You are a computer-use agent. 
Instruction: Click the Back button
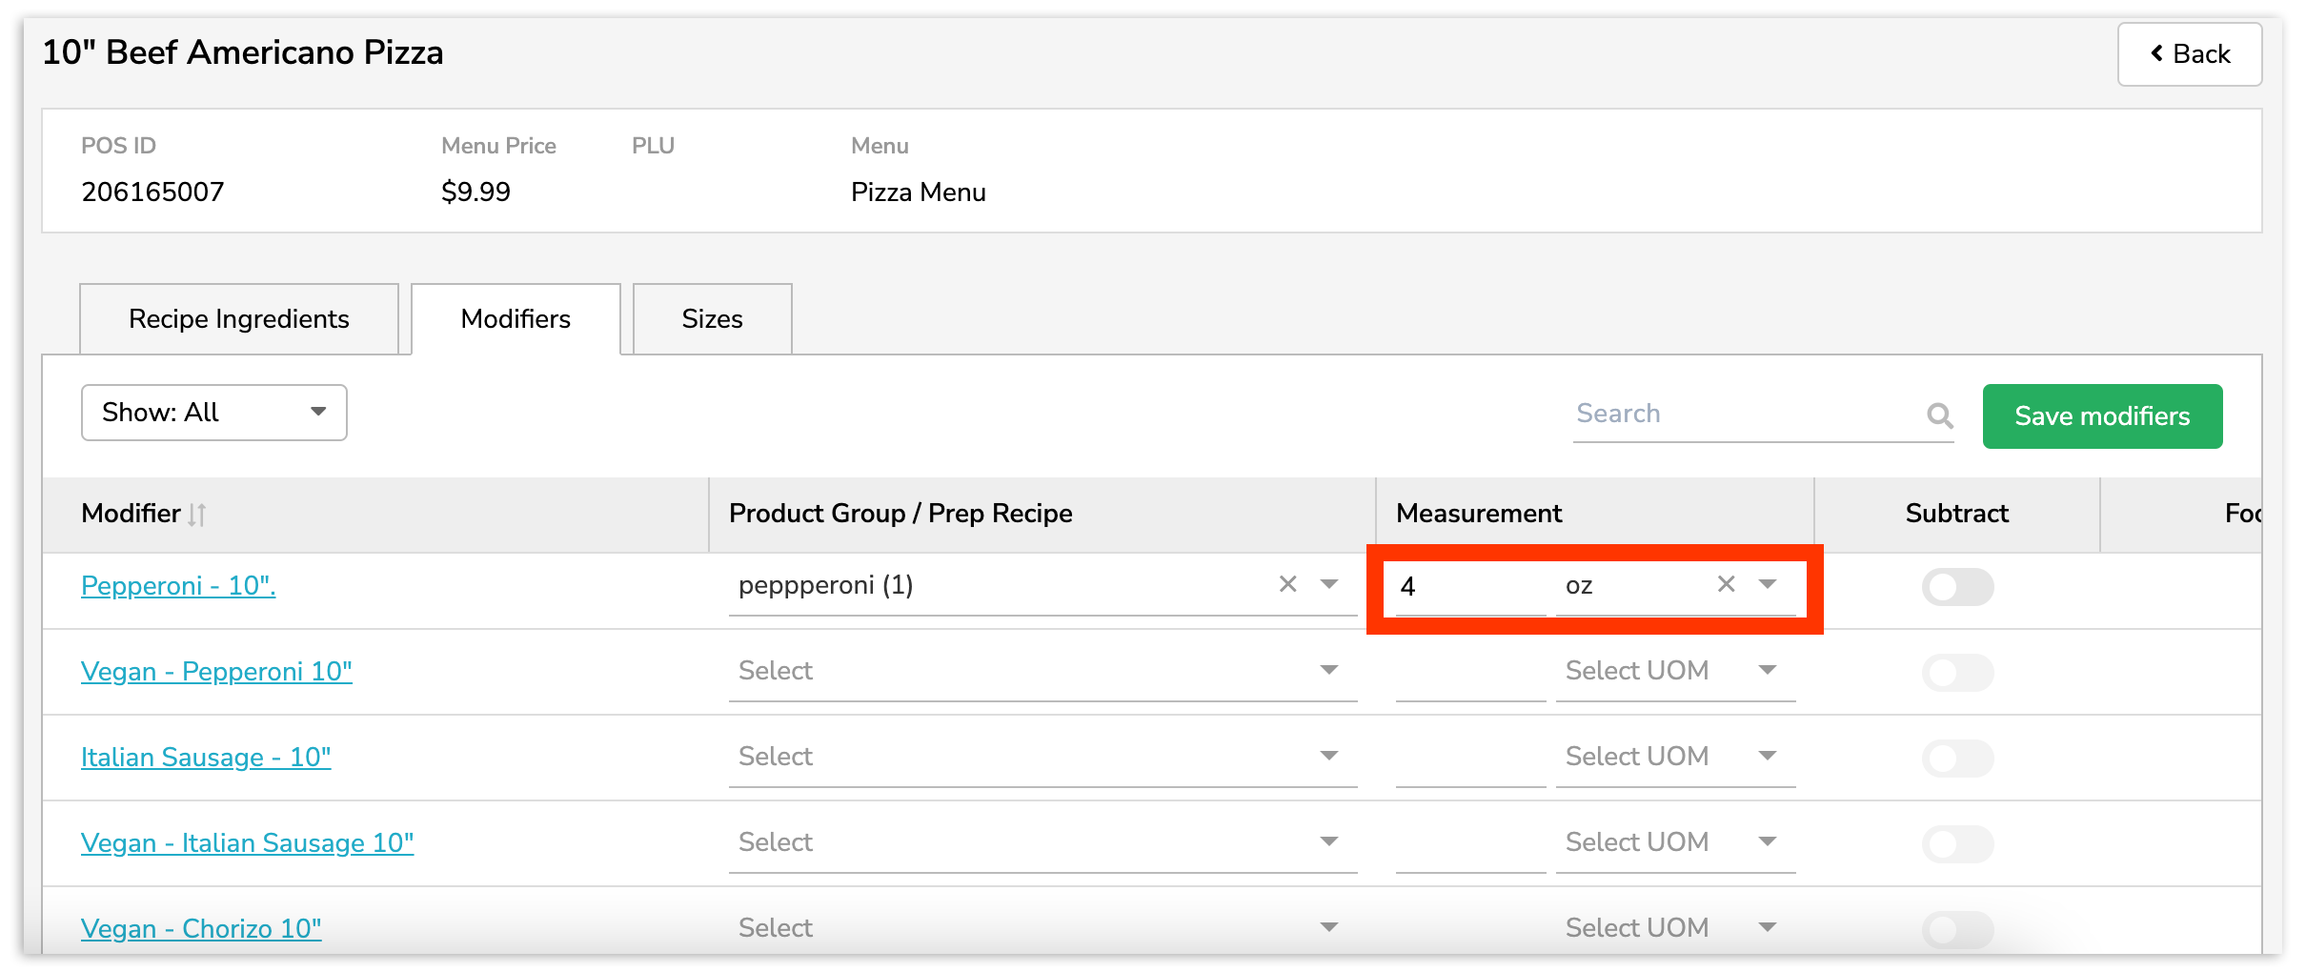click(x=2189, y=54)
